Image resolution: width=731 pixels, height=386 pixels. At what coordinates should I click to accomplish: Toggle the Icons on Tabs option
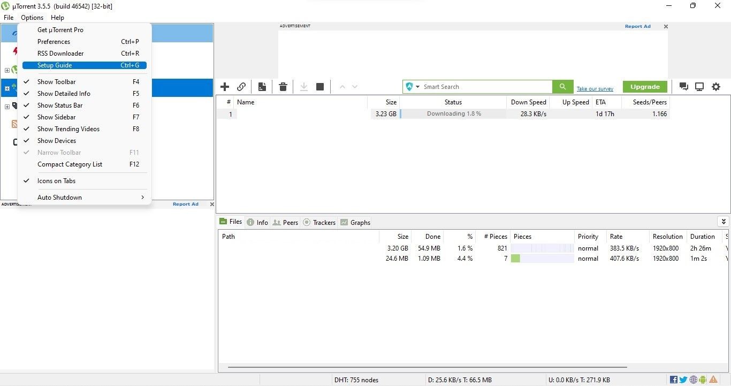coord(85,181)
